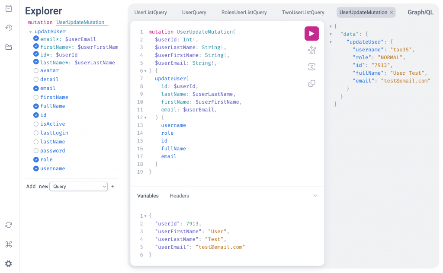Collapse the variables editor with the chevron
The image size is (443, 273).
(x=315, y=196)
